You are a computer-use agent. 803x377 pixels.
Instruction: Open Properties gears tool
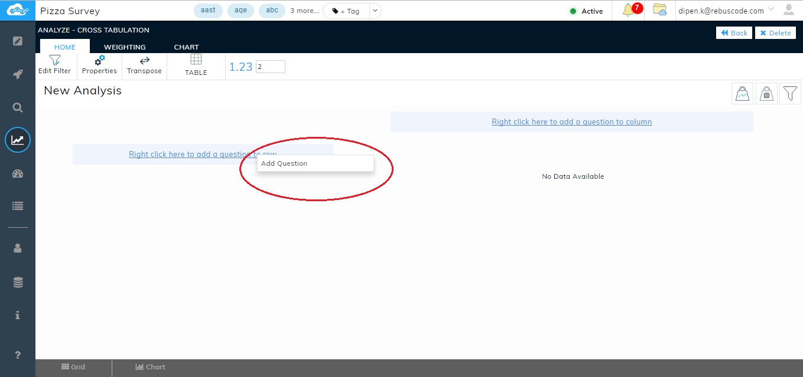[99, 65]
